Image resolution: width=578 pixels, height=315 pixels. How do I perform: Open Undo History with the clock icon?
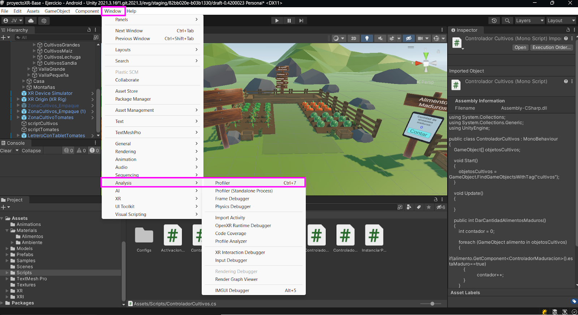494,21
